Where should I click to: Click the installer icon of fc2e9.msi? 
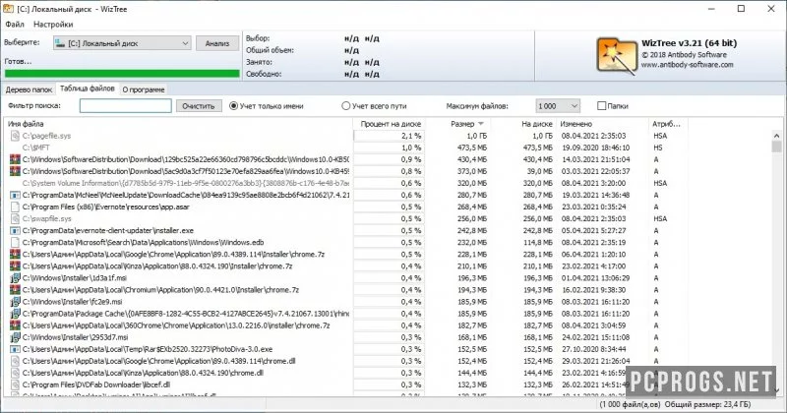[x=15, y=302]
